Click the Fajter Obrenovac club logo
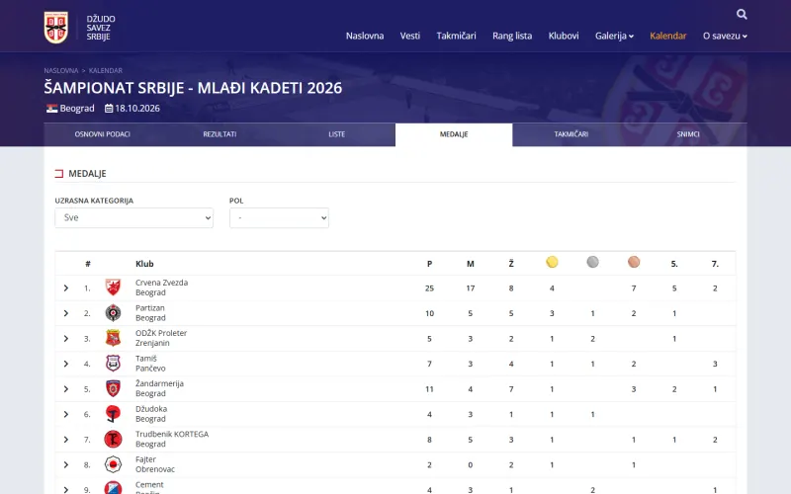 click(x=113, y=464)
